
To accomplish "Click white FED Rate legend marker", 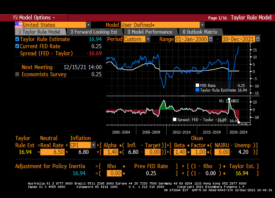I will coord(198,86).
